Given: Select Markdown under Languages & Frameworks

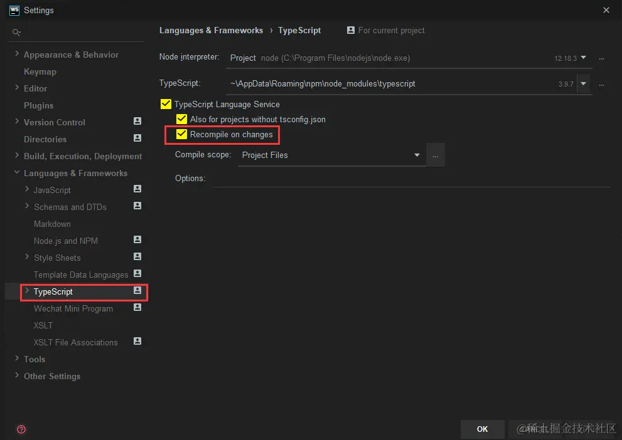Looking at the screenshot, I should click(52, 224).
